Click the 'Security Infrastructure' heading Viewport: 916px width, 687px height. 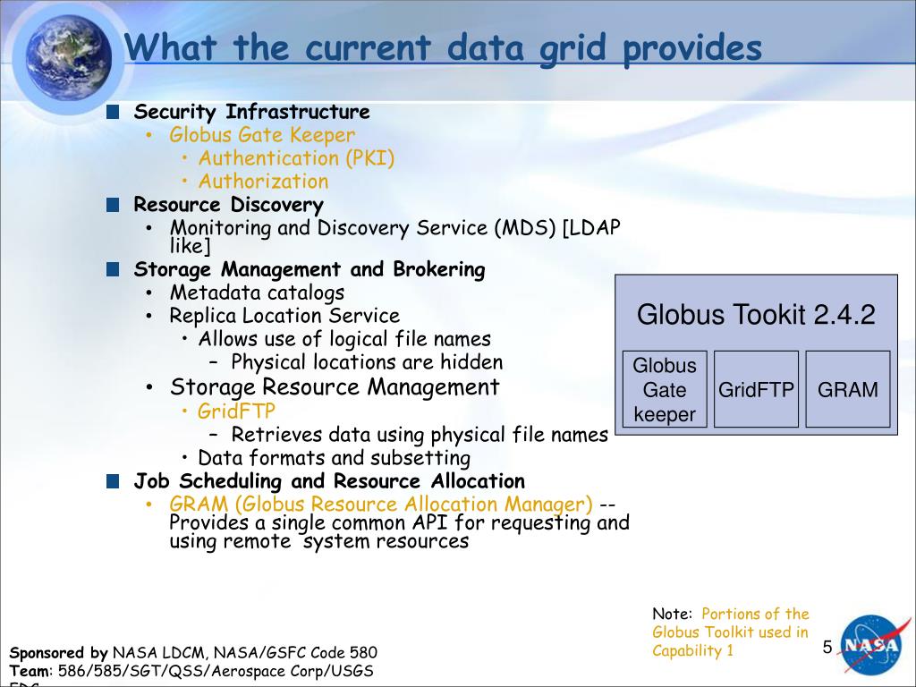point(251,112)
